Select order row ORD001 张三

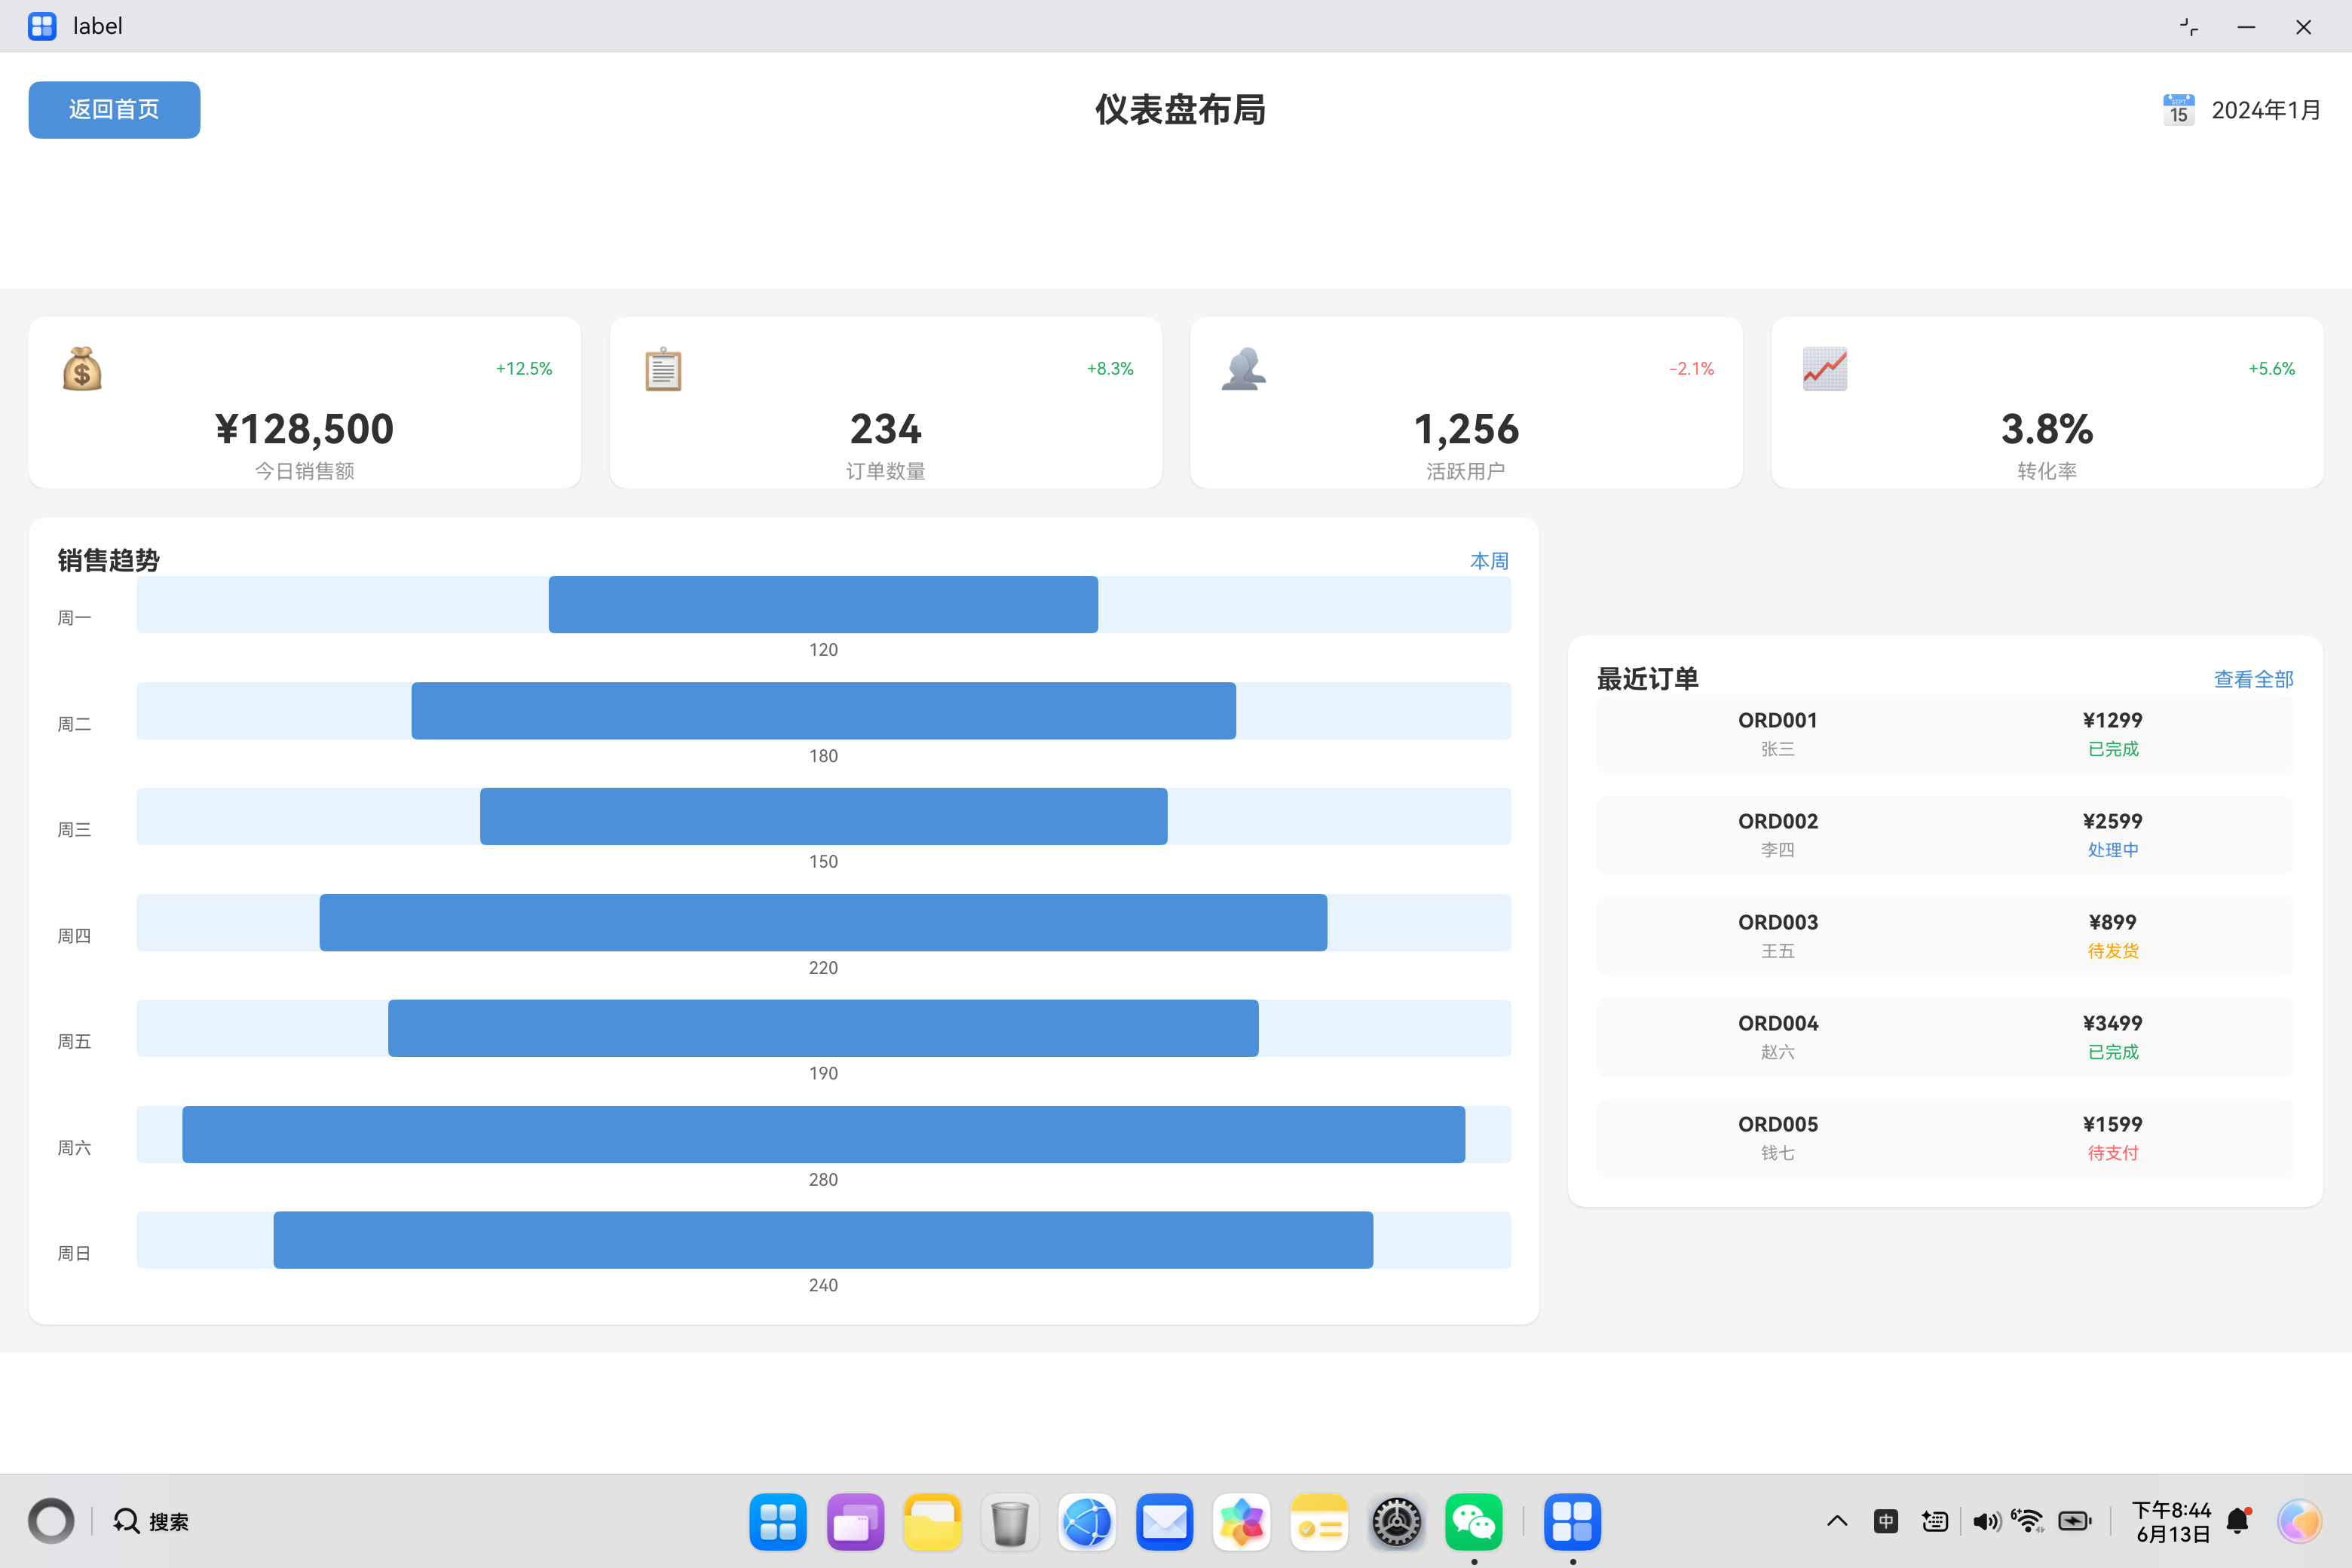tap(1945, 734)
